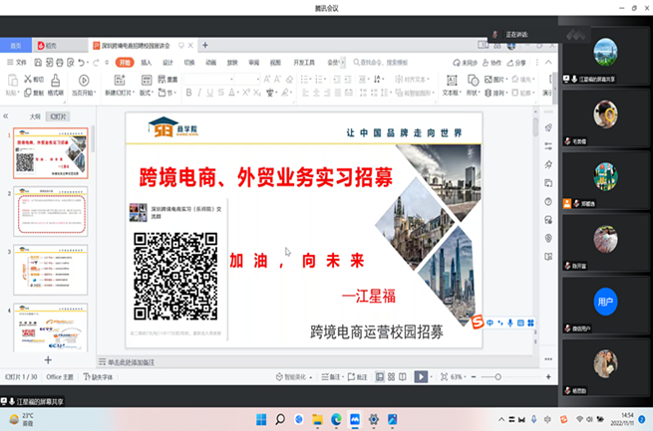653x431 pixels.
Task: Click the search commands (查找命令) field
Action: coord(381,63)
